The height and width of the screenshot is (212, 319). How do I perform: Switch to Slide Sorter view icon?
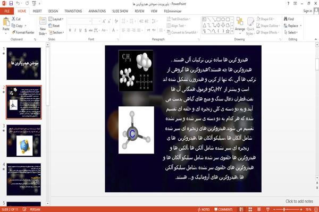[250, 209]
